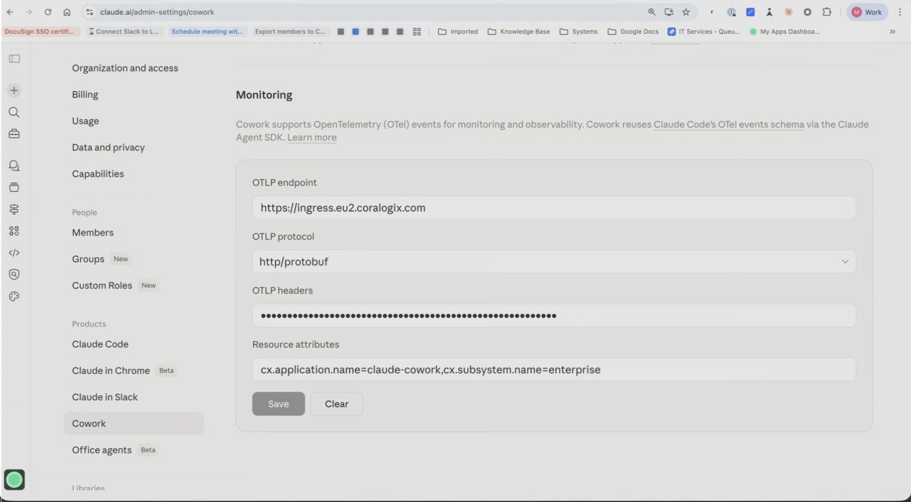
Task: Click the green avatar at bottom left
Action: pos(14,480)
